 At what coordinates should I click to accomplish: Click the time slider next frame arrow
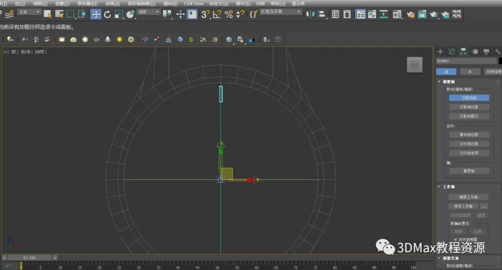tap(55, 257)
